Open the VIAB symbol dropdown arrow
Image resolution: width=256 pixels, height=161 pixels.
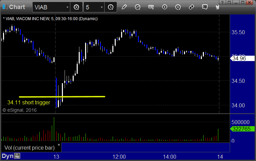pos(67,7)
